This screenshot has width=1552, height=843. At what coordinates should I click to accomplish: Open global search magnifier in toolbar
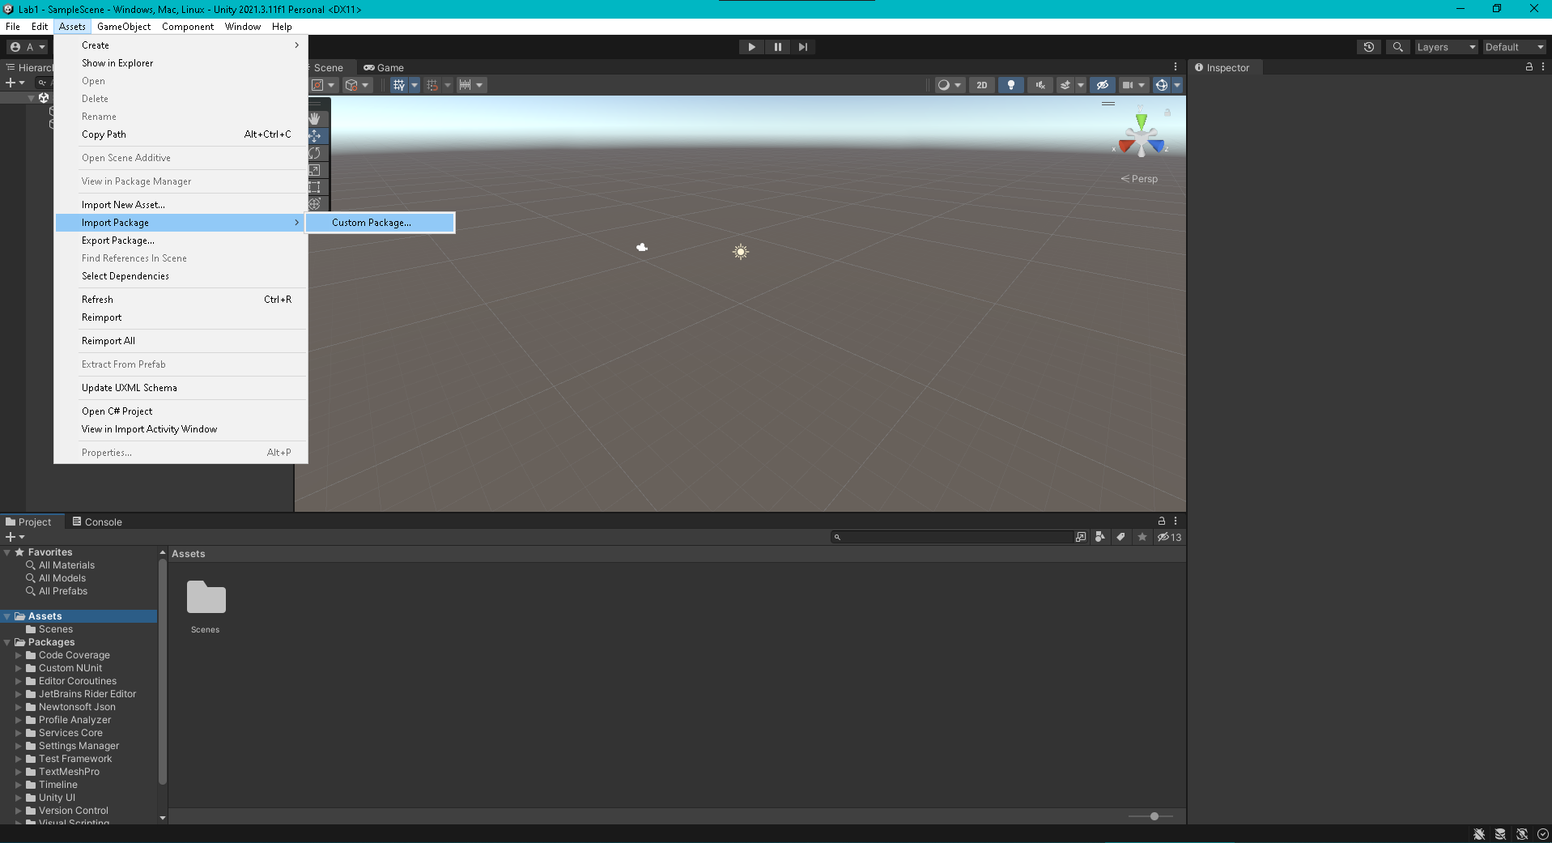pyautogui.click(x=1398, y=47)
